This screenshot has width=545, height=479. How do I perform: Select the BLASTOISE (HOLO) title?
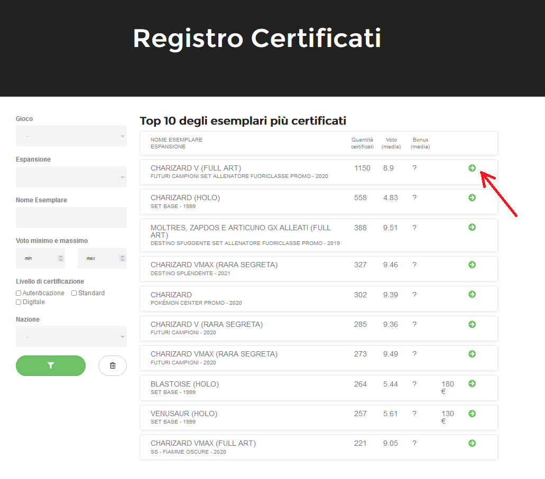[184, 384]
